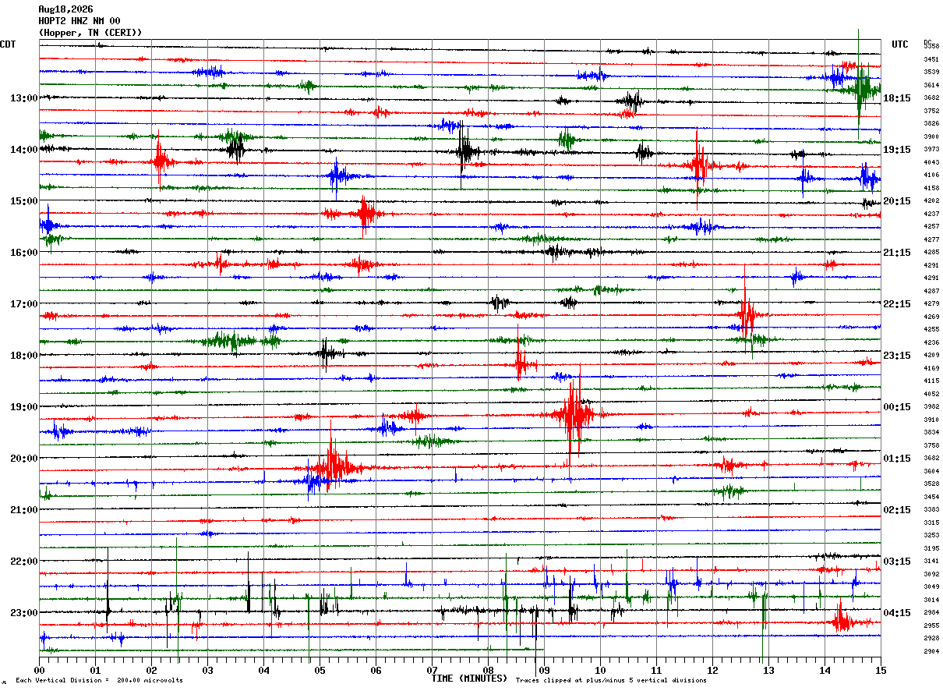Click the DC offset value 4043
The width and height of the screenshot is (943, 691).
pyautogui.click(x=931, y=162)
